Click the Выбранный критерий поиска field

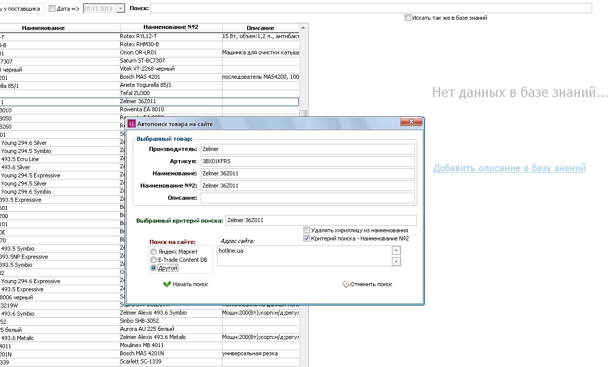tap(321, 221)
